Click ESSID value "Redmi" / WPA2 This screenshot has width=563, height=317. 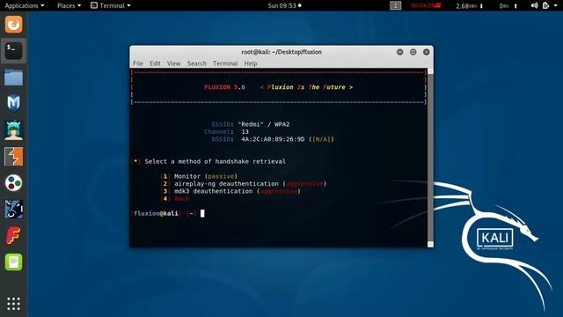point(264,124)
